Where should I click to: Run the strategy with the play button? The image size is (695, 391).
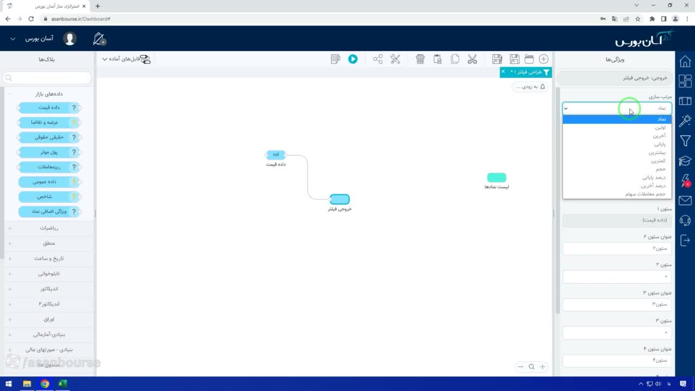[x=353, y=59]
